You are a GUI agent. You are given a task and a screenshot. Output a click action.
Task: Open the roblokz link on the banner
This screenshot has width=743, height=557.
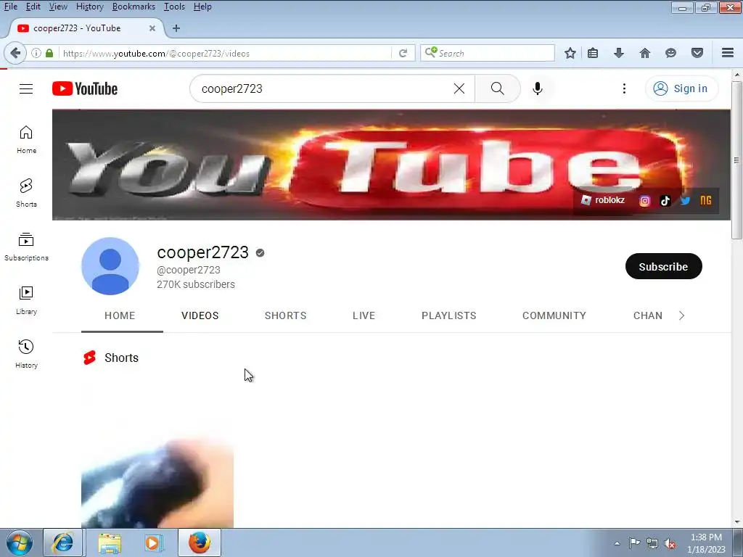tap(603, 200)
